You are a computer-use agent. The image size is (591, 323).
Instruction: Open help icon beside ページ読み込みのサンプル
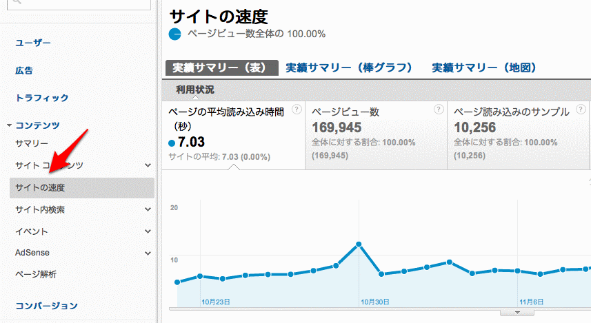(581, 110)
